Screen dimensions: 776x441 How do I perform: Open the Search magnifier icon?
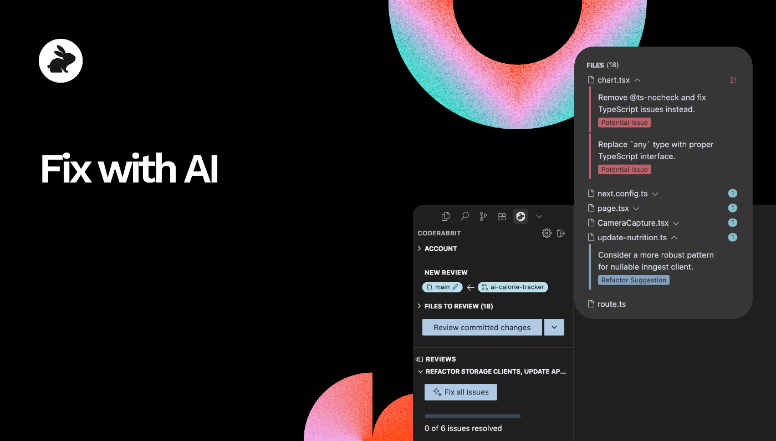pos(464,216)
